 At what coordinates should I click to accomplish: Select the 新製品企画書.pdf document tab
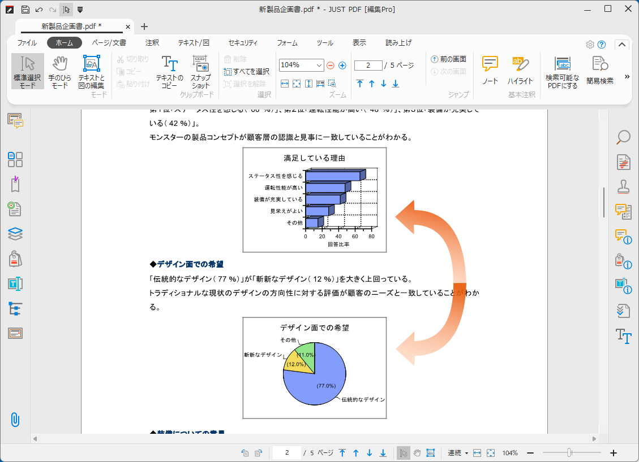pos(72,27)
